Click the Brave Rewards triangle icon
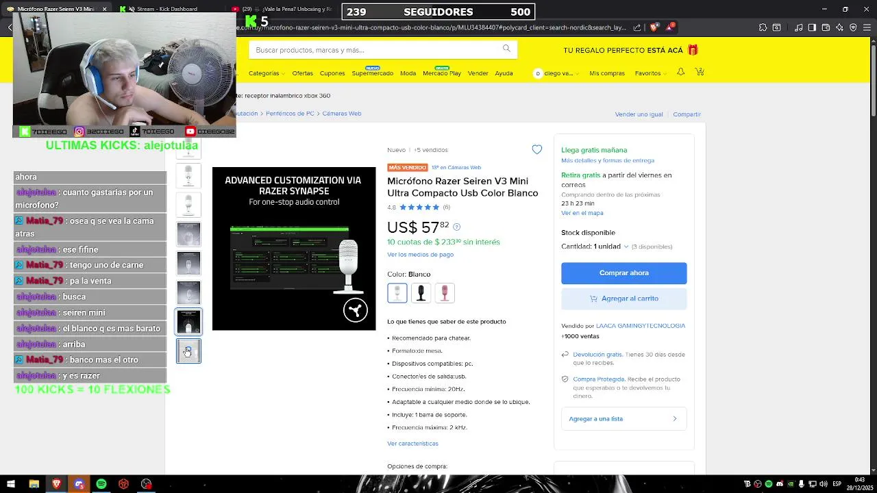Image resolution: width=877 pixels, height=493 pixels. [x=670, y=27]
